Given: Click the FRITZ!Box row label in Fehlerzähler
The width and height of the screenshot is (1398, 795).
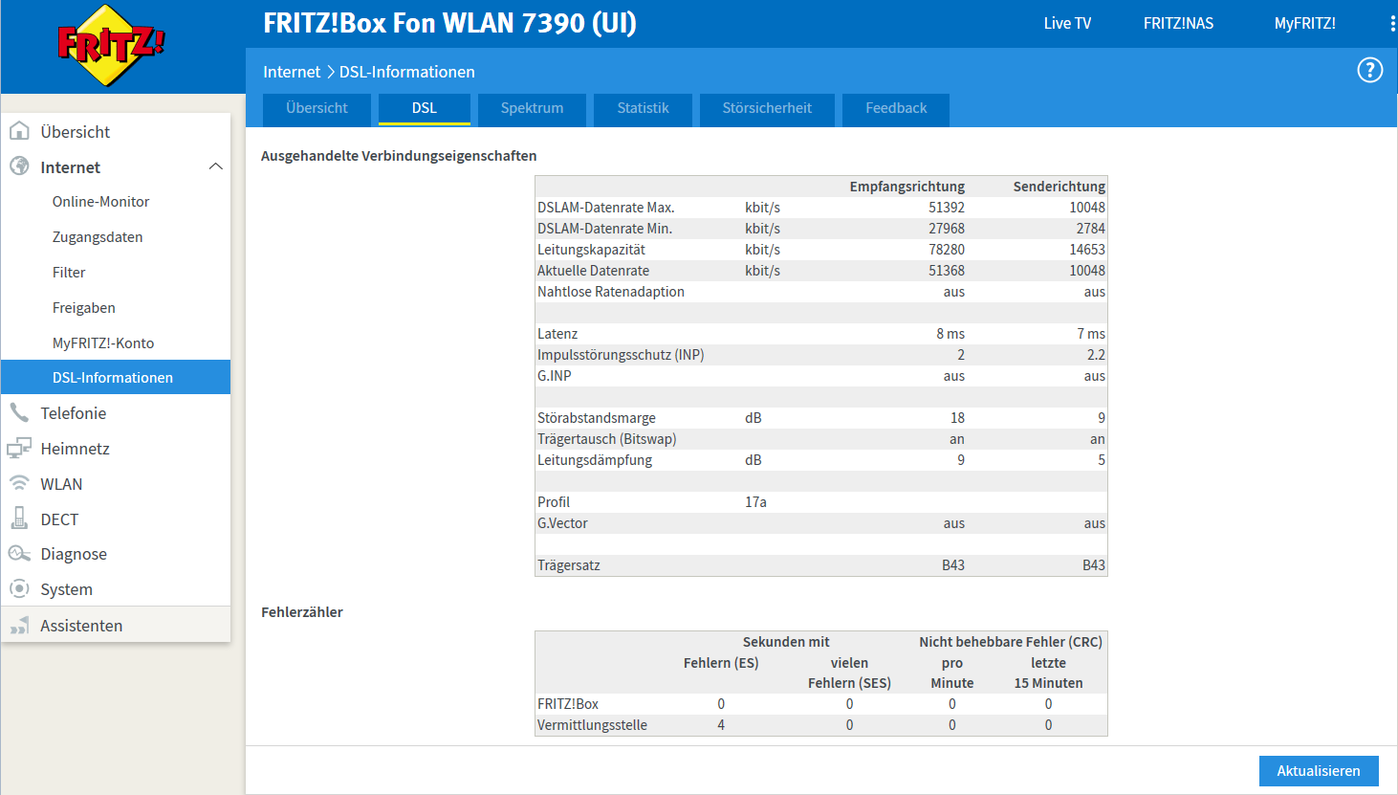Looking at the screenshot, I should (x=568, y=704).
